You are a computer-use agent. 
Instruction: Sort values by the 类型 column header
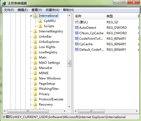tap(121, 16)
